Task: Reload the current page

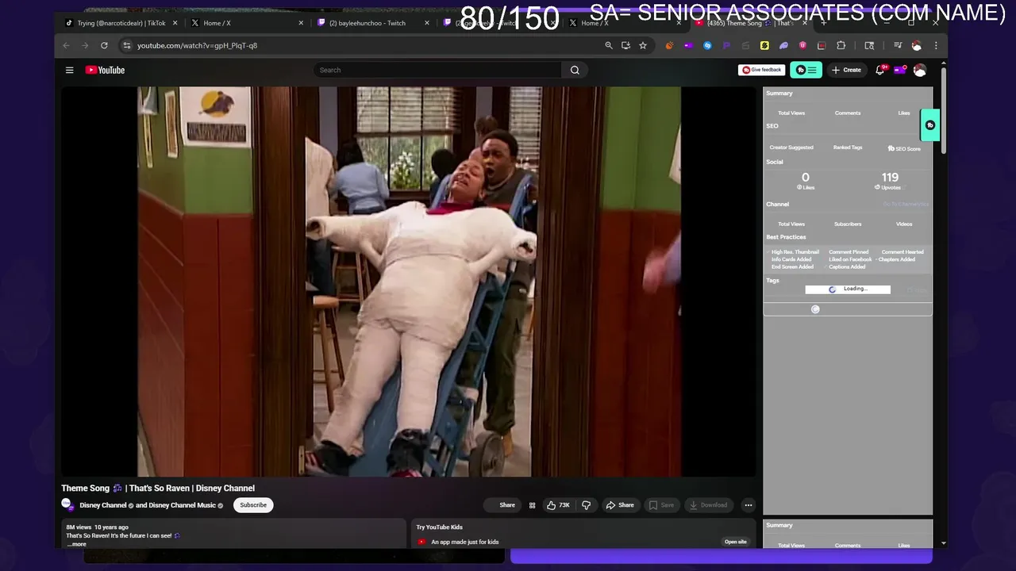Action: 104,45
